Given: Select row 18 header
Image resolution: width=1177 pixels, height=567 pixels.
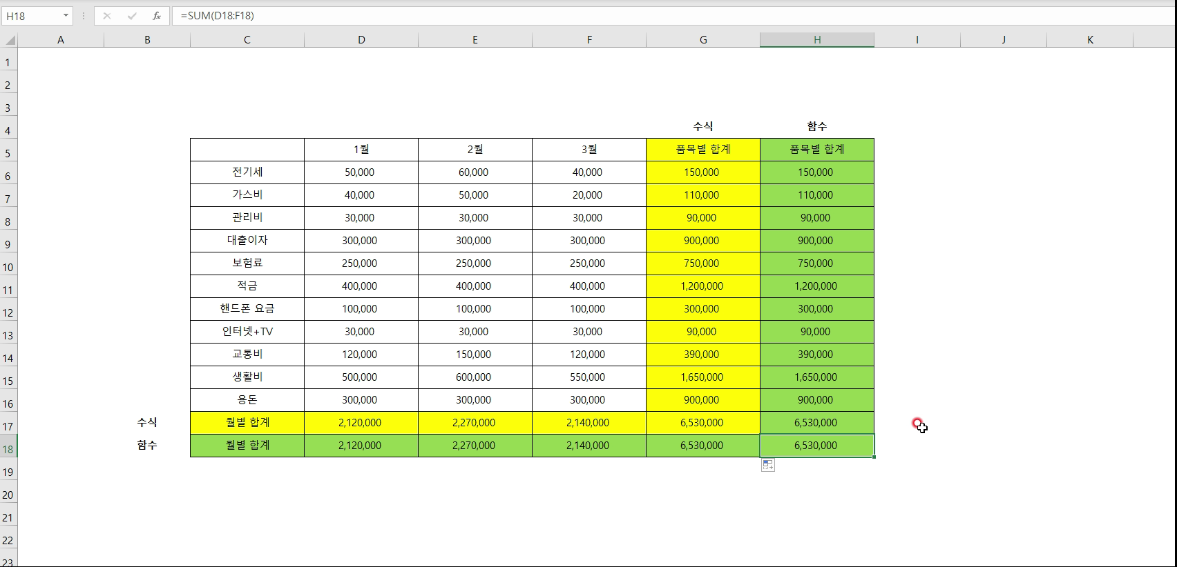Looking at the screenshot, I should [x=8, y=446].
